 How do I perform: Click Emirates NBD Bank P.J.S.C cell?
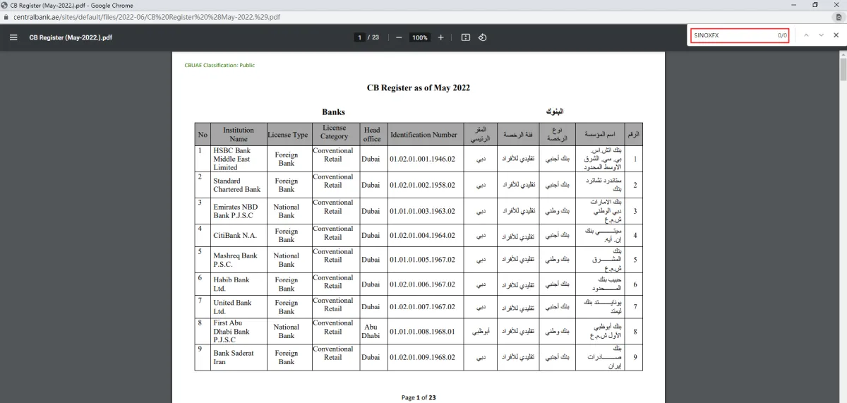pyautogui.click(x=239, y=211)
